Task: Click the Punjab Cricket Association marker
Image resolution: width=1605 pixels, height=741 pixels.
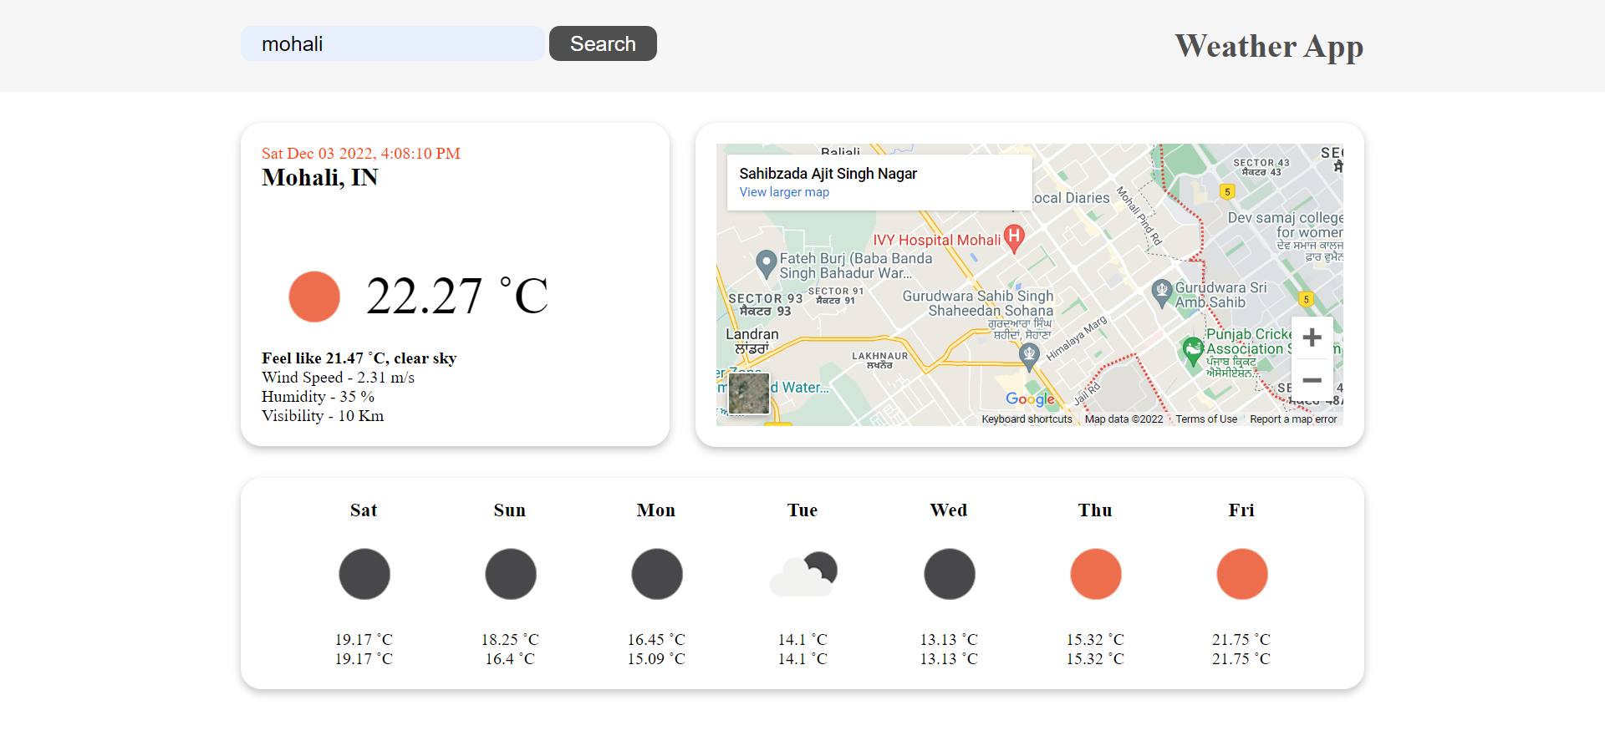Action: (x=1192, y=349)
